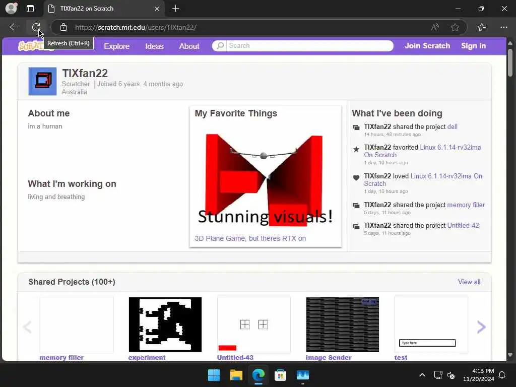Open Windows Start menu
Viewport: 516px width, 387px height.
coord(214,375)
